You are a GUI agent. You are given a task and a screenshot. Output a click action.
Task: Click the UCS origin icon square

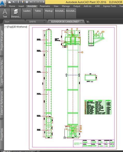coord(65,138)
